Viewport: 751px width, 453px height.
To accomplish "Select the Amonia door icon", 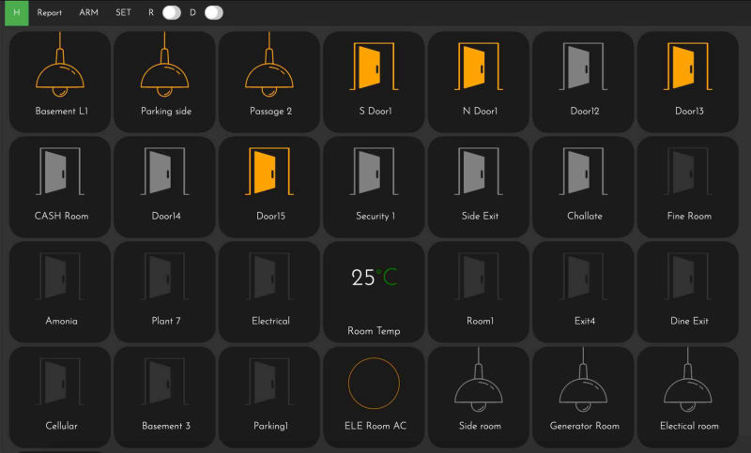I will point(60,279).
